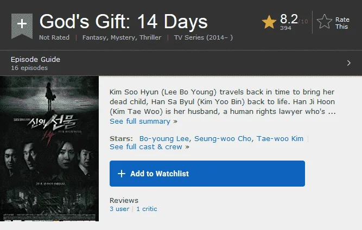This screenshot has width=362, height=230.
Task: Open Tae-woo Kim's profile link
Action: 280,139
